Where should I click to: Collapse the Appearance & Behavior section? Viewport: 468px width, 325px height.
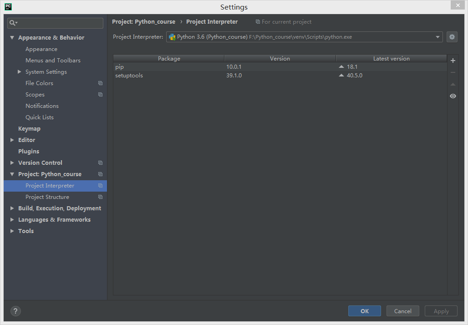[12, 37]
